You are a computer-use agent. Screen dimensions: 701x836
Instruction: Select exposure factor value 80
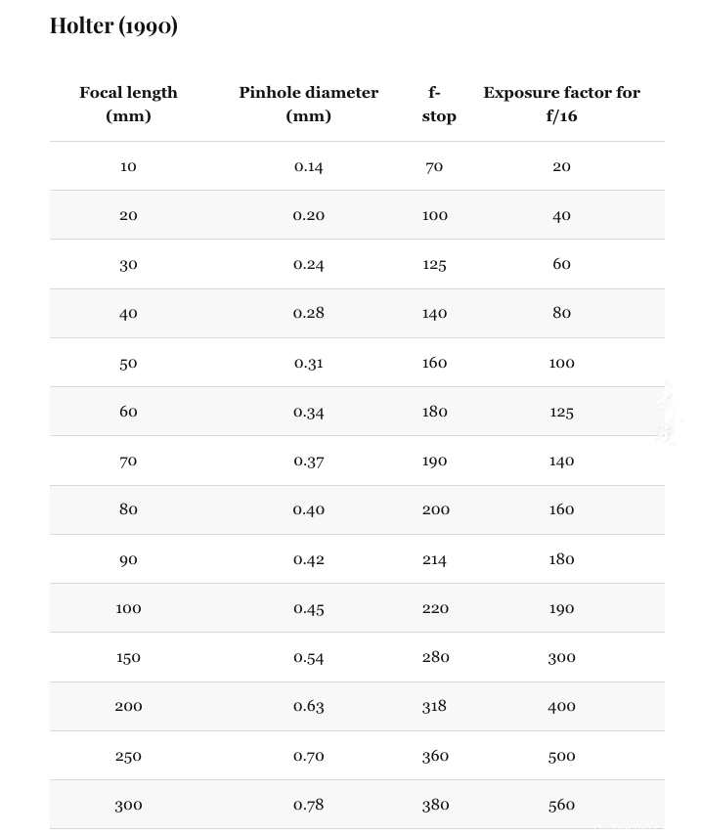point(562,313)
